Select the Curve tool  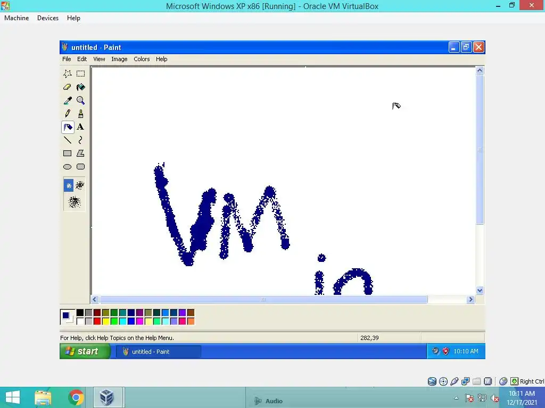click(x=81, y=140)
